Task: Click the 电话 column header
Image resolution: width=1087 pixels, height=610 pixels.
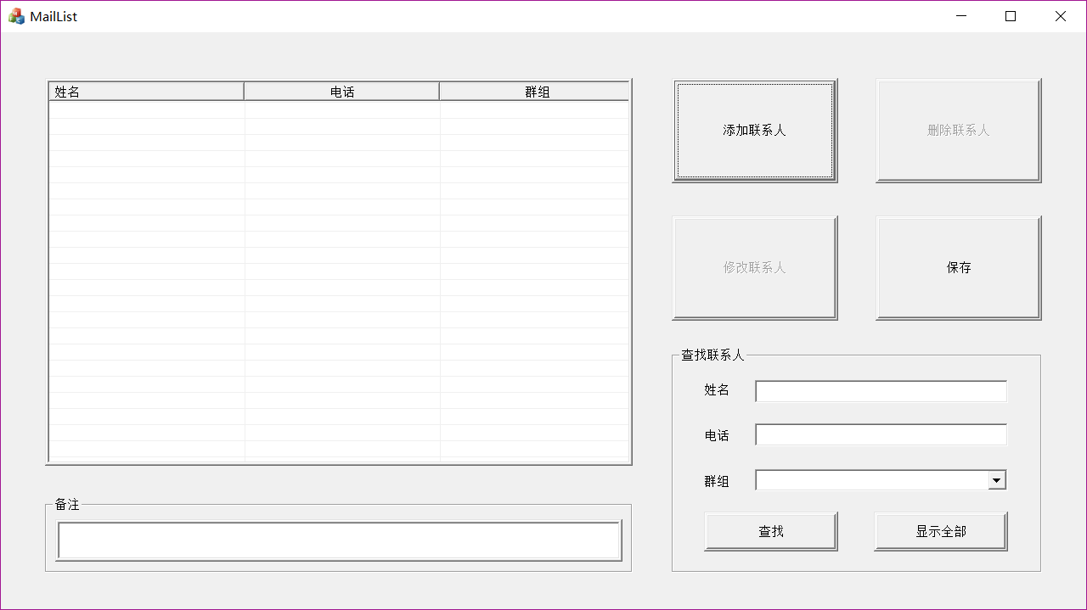Action: pos(342,92)
